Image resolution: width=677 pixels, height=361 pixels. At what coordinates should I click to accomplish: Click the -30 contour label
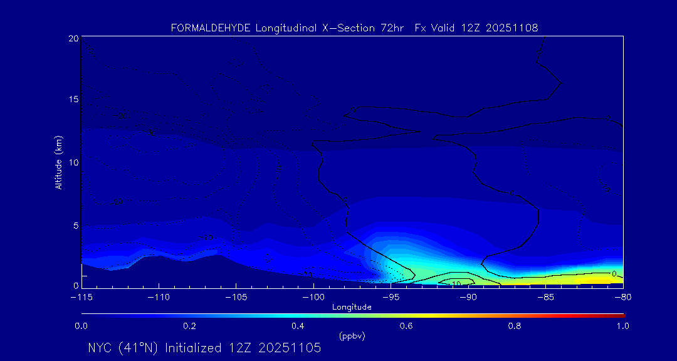pyautogui.click(x=150, y=133)
